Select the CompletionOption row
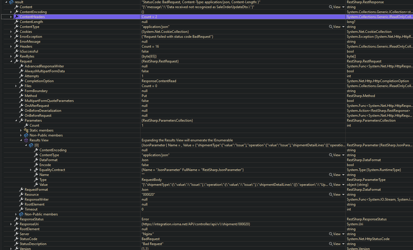Image resolution: width=413 pixels, height=250 pixels. click(x=206, y=81)
